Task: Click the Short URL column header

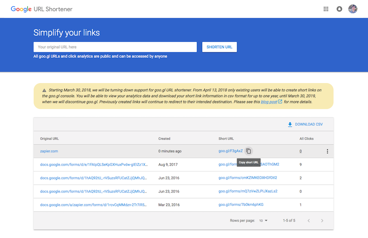Action: click(x=226, y=138)
